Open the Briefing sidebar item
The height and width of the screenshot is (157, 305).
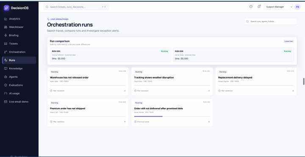(19, 35)
